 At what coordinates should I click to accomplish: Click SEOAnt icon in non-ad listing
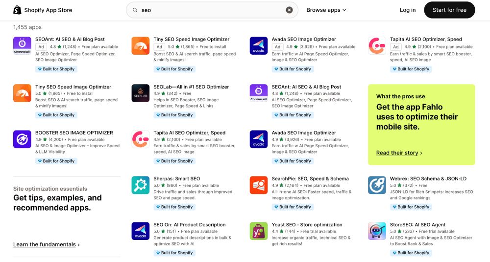coord(258,93)
